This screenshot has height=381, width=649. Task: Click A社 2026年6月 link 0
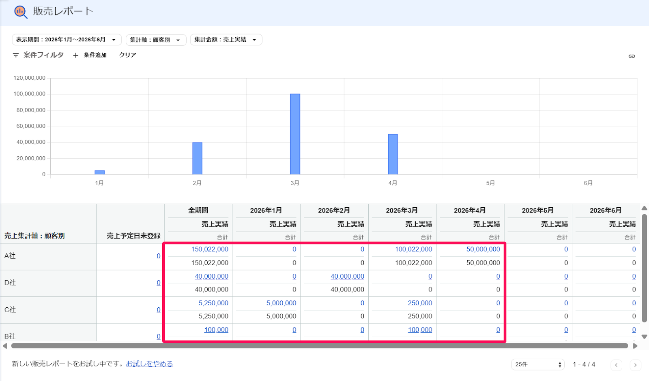click(634, 249)
